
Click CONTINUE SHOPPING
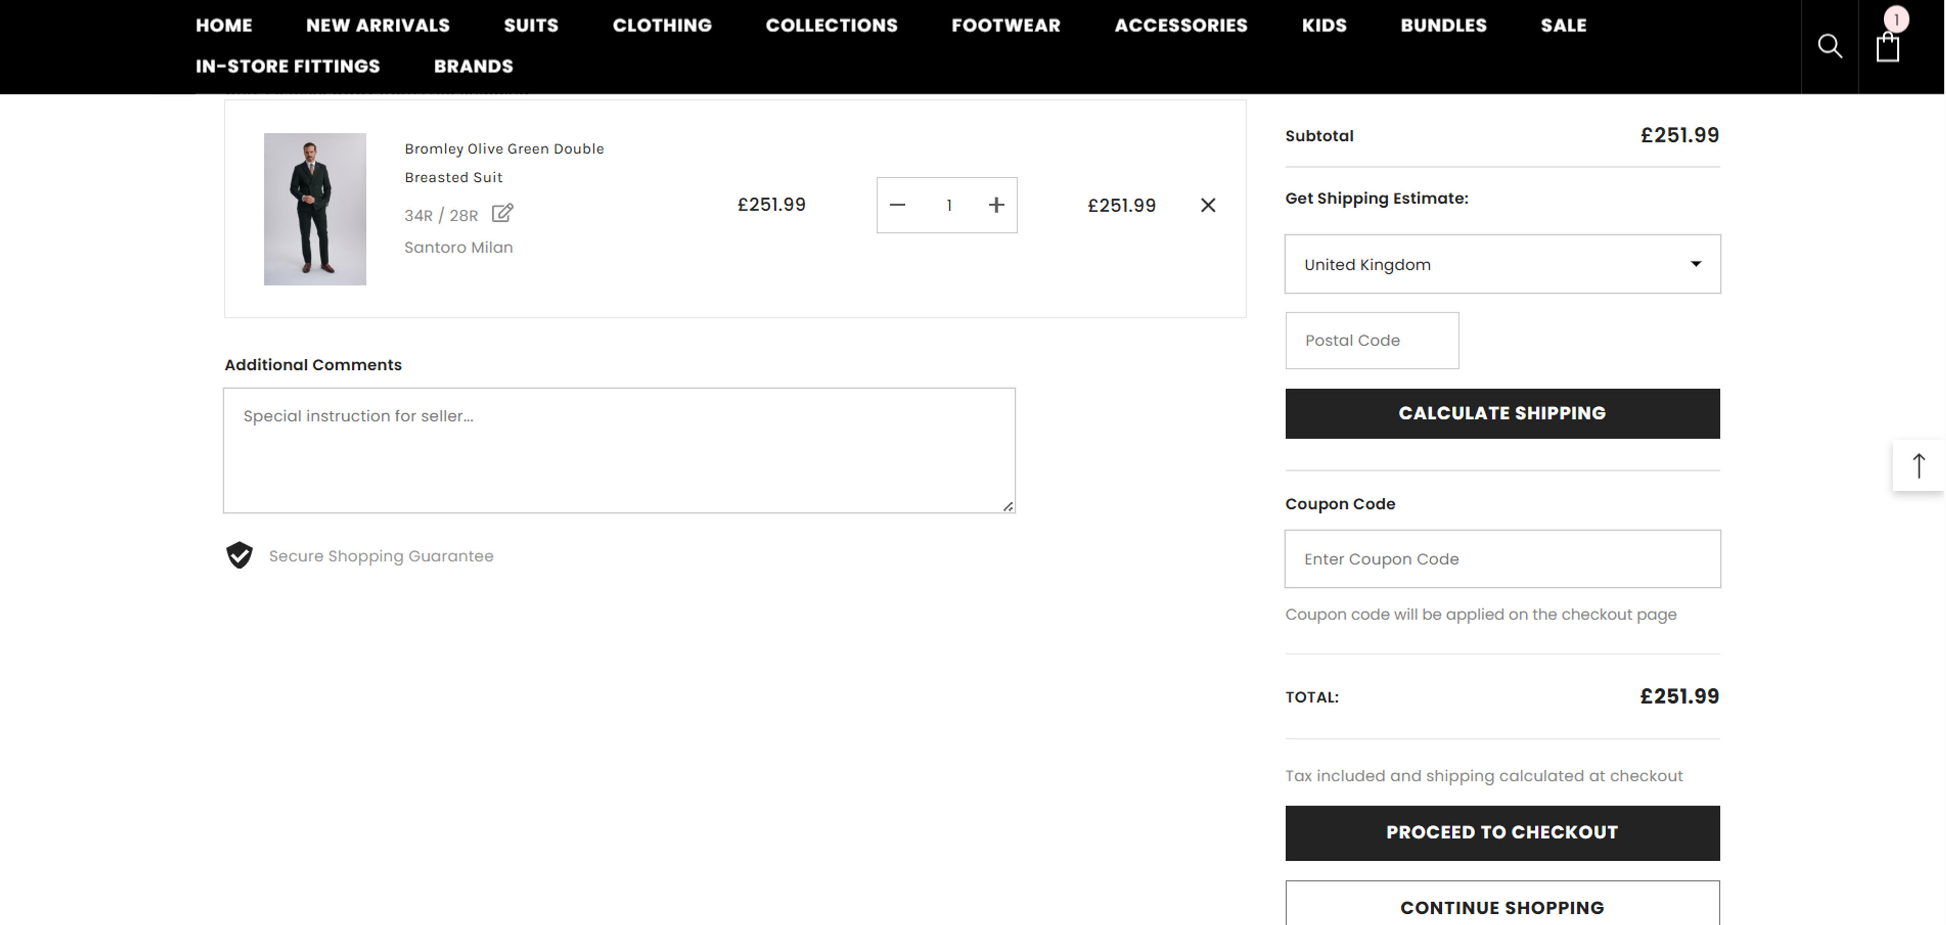[x=1502, y=908]
